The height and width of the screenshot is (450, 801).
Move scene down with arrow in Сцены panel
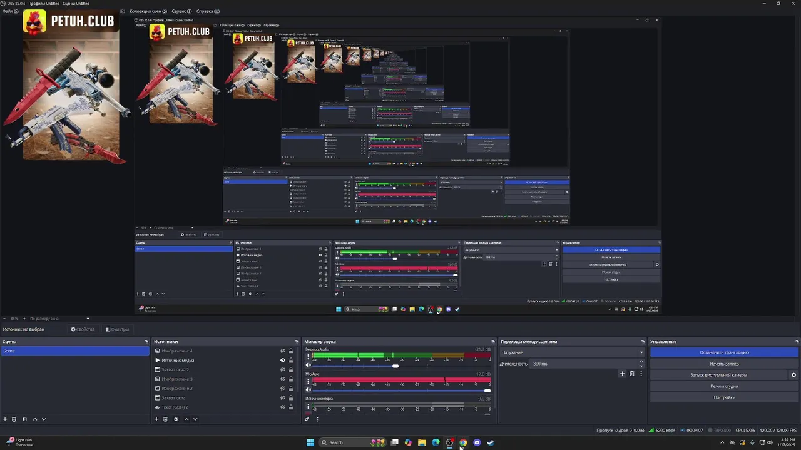click(x=44, y=419)
